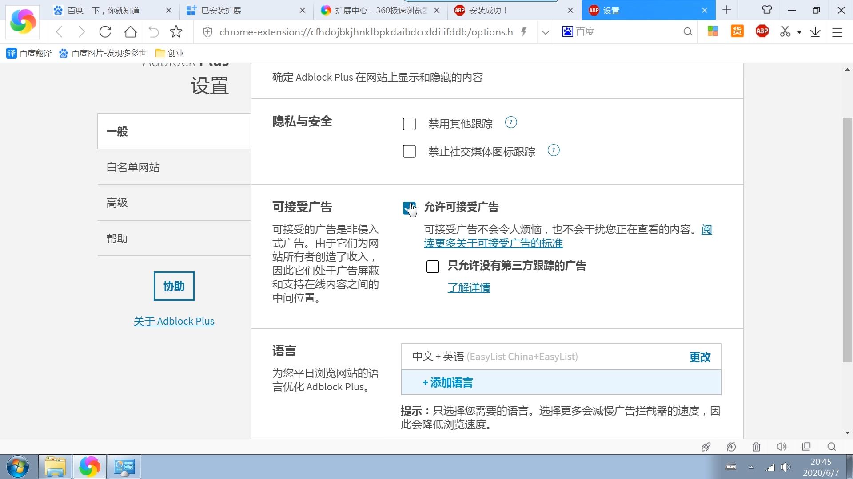The width and height of the screenshot is (853, 479).
Task: Open the ad-filtering icon in the status bar
Action: click(x=731, y=447)
